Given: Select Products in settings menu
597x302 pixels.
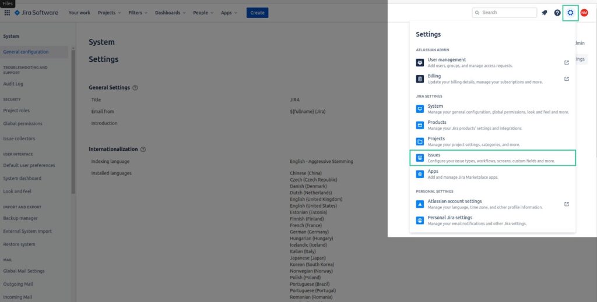Looking at the screenshot, I should point(493,125).
